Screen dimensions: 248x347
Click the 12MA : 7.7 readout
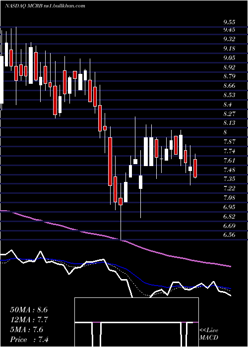[x=29, y=320]
